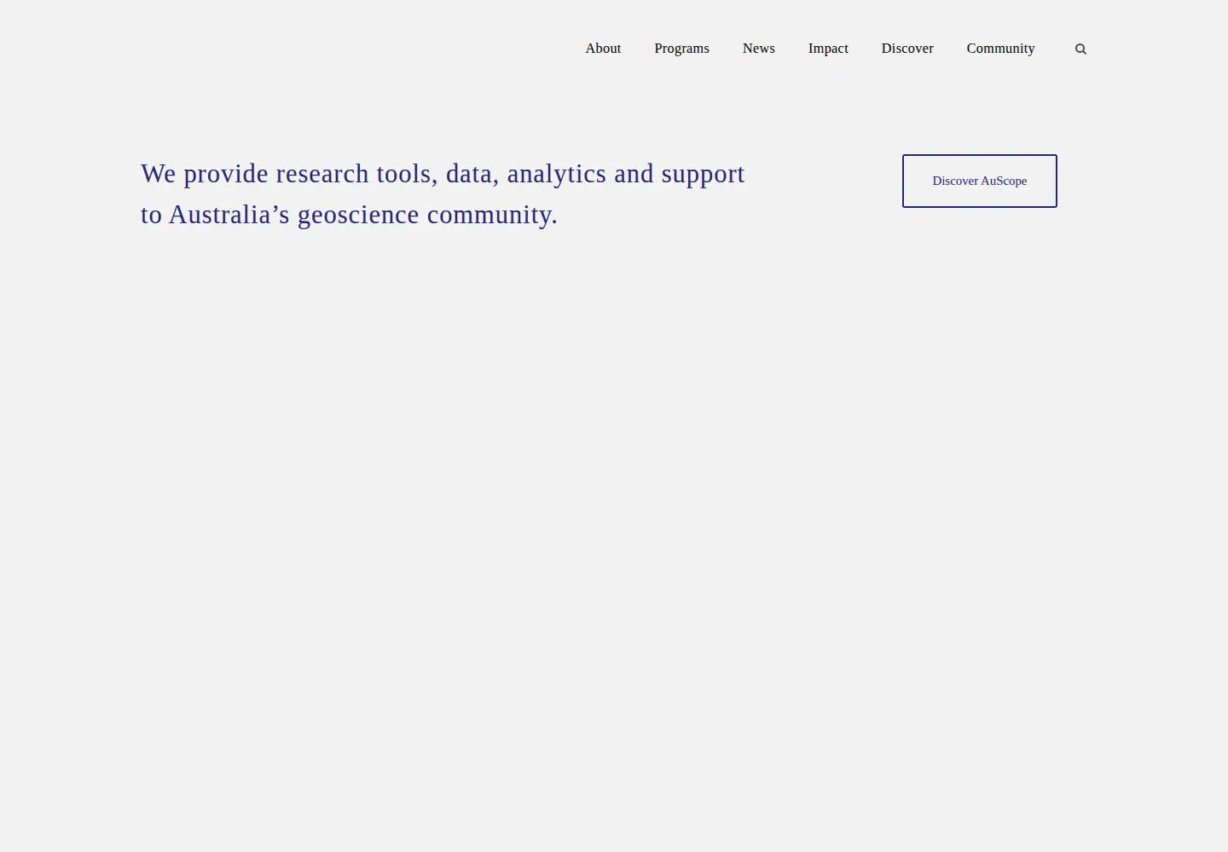Go to the Programs menu

click(x=681, y=49)
